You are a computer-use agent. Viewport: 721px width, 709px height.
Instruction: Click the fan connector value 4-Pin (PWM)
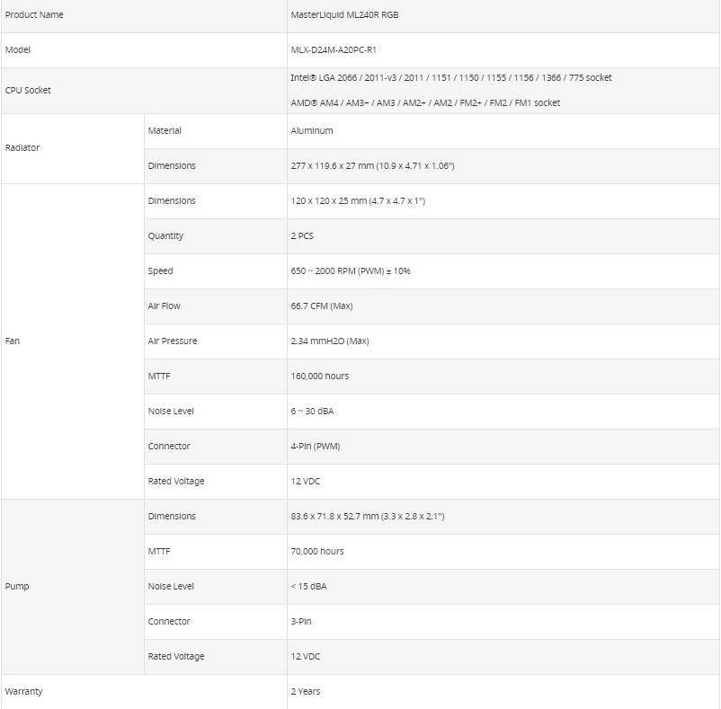[316, 447]
